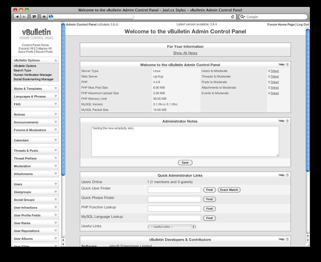The width and height of the screenshot is (321, 262).
Task: Open the Google search magnifier menu
Action: click(x=243, y=17)
